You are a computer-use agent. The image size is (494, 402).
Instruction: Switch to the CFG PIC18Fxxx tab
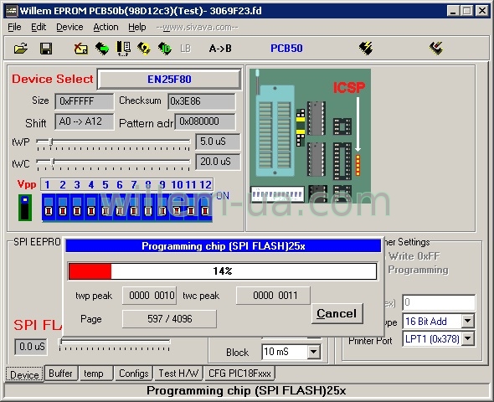[239, 374]
